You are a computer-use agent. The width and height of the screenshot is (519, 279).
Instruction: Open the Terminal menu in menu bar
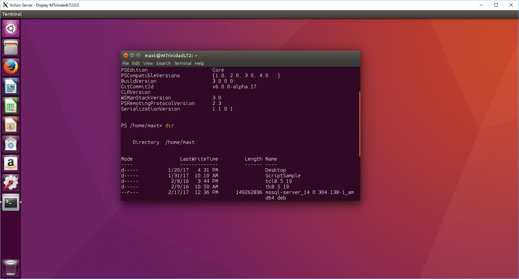pyautogui.click(x=183, y=63)
